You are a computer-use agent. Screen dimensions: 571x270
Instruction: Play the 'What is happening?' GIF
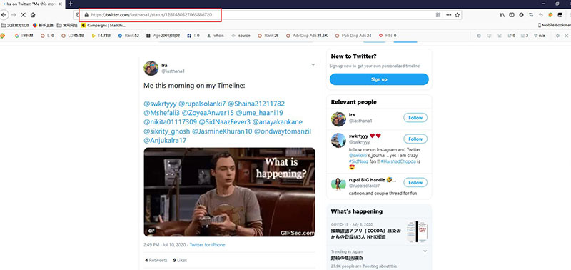(x=229, y=192)
